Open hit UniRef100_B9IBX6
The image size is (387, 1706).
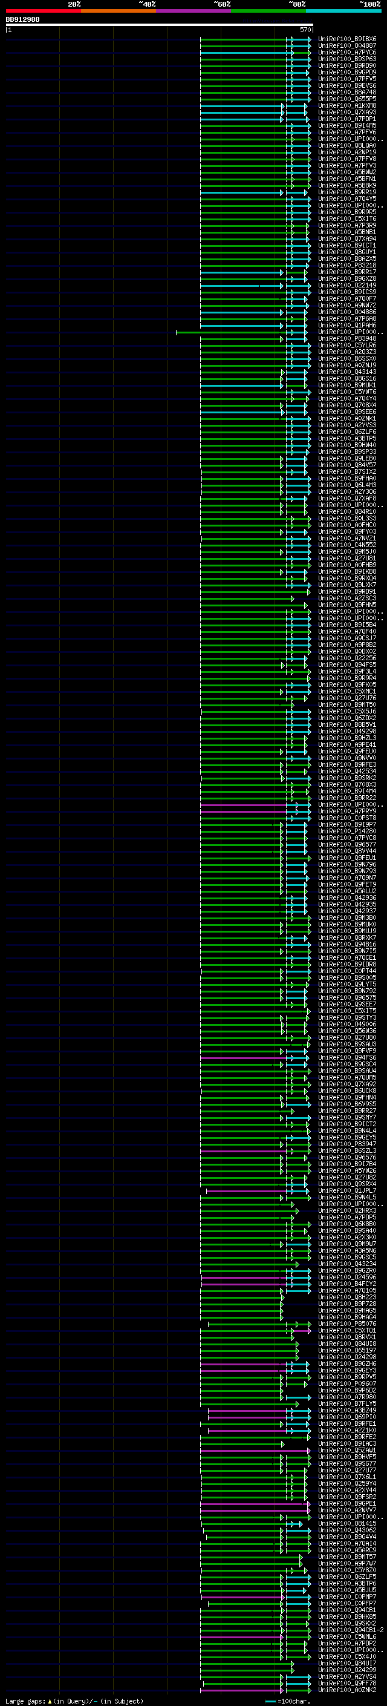346,39
